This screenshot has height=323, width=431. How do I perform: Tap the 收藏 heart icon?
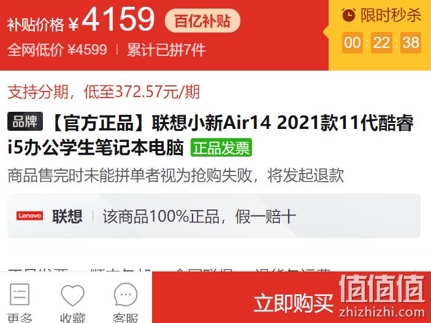tap(72, 295)
